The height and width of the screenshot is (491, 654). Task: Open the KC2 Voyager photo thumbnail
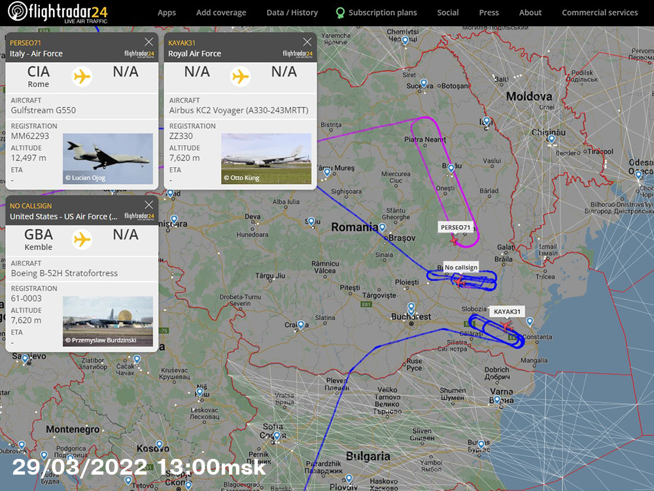pos(266,158)
